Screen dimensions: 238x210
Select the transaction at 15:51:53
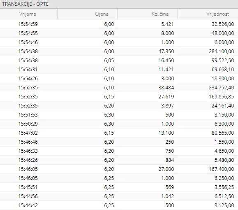pos(119,114)
